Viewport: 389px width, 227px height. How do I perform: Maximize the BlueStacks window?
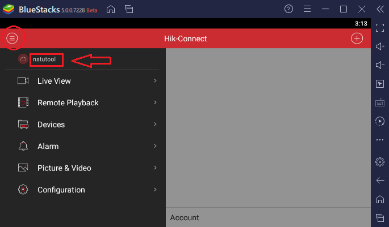tap(344, 9)
